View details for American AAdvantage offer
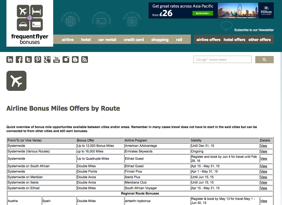 tap(264, 146)
